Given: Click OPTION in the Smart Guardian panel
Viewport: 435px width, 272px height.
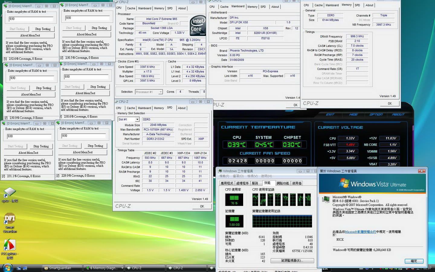Looking at the screenshot, I should [x=376, y=115].
